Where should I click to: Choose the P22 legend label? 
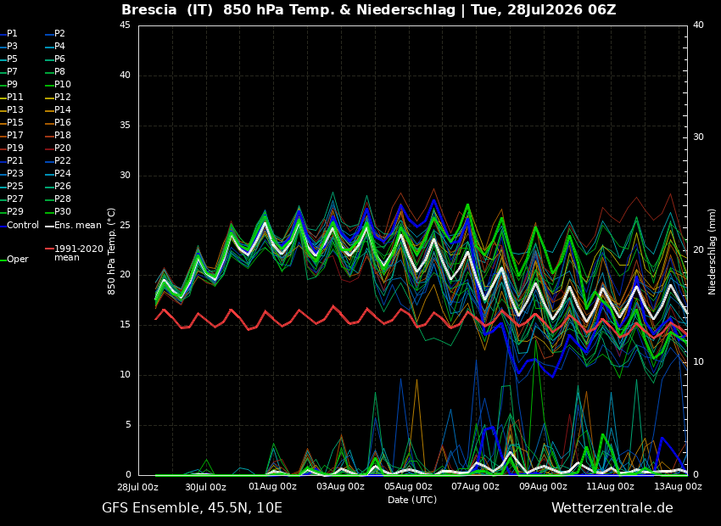pyautogui.click(x=63, y=161)
